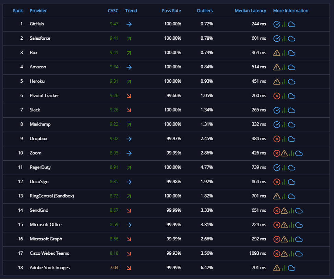The width and height of the screenshot is (335, 279).
Task: Click the 864 ms median latency value
Action: coord(259,182)
